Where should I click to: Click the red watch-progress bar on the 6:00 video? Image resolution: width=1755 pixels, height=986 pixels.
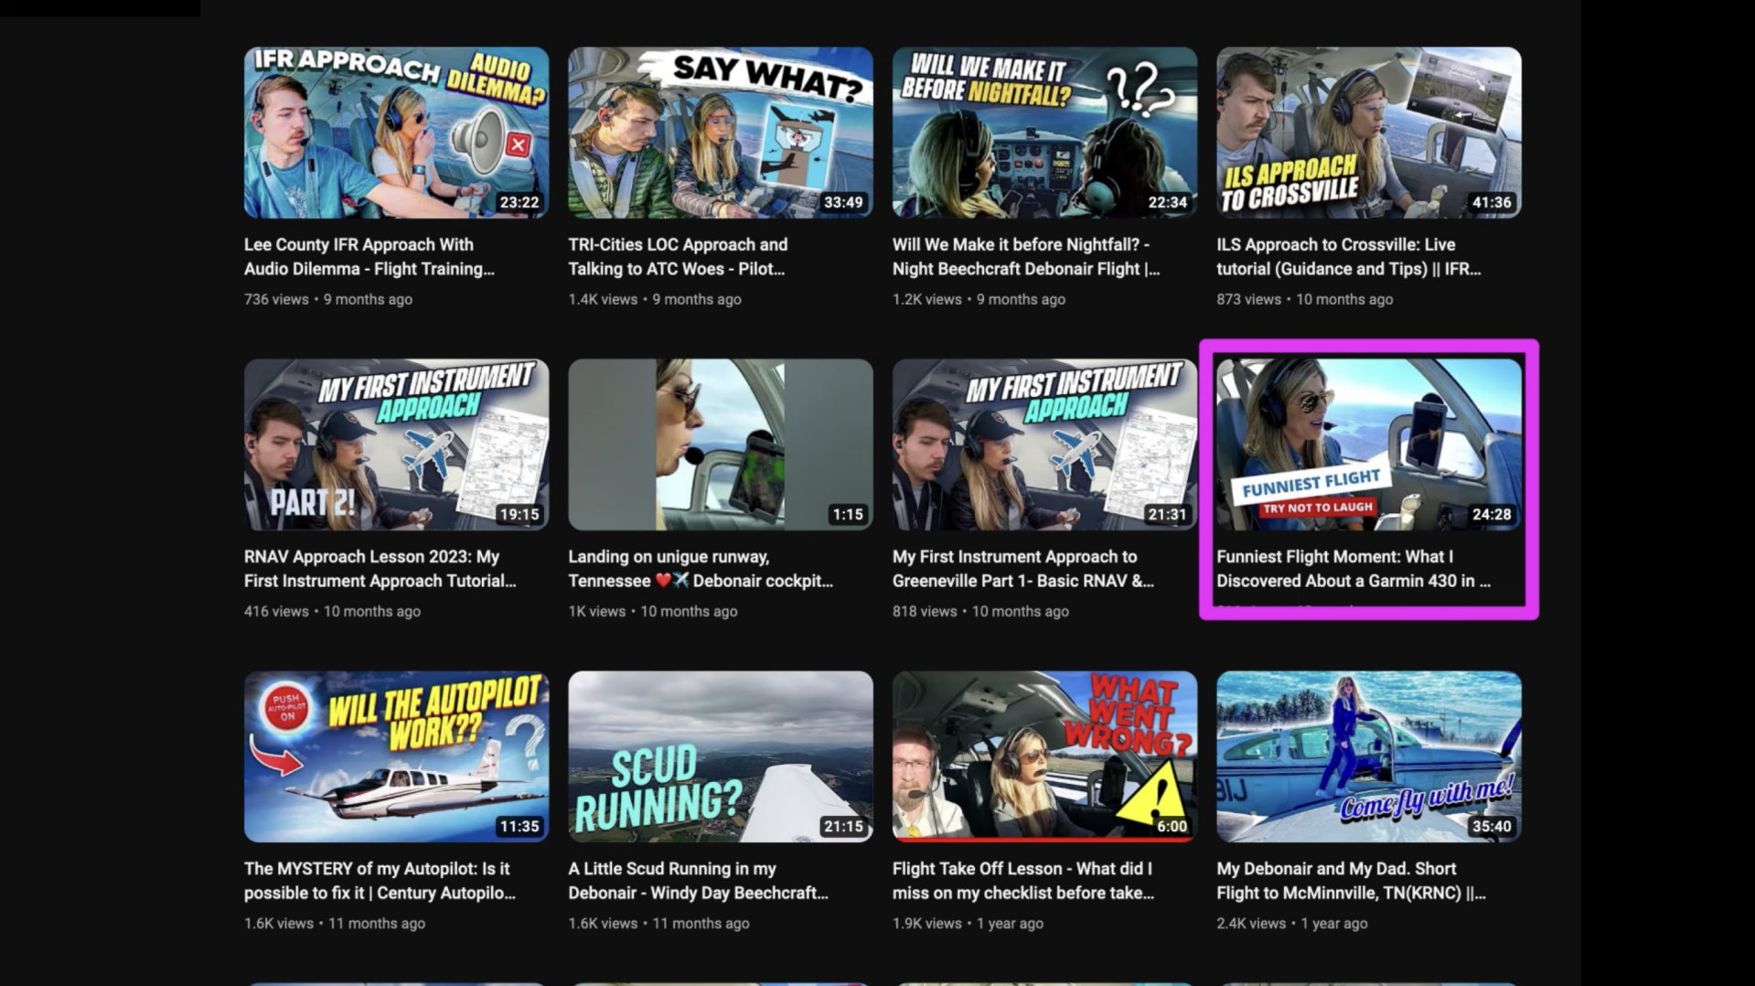pos(1044,840)
